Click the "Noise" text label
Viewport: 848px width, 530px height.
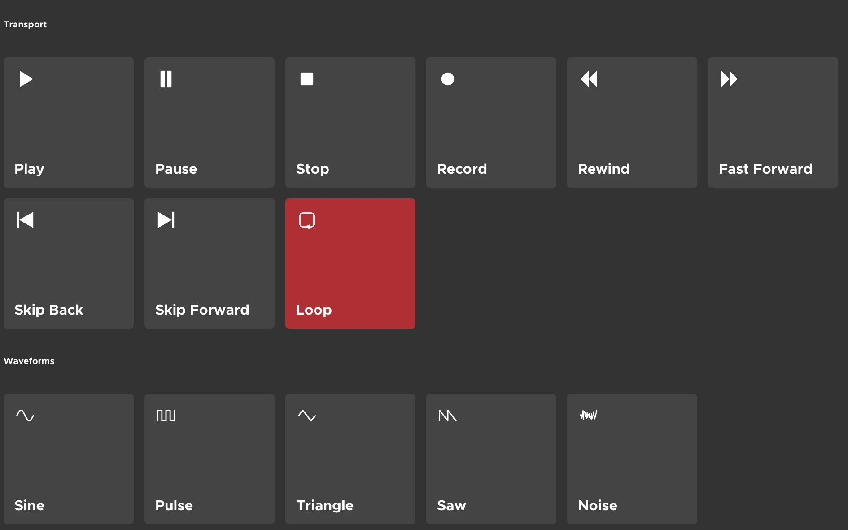598,505
